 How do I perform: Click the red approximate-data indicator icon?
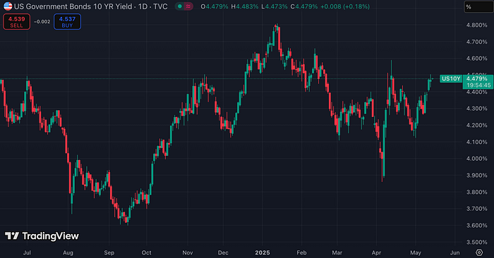point(188,6)
